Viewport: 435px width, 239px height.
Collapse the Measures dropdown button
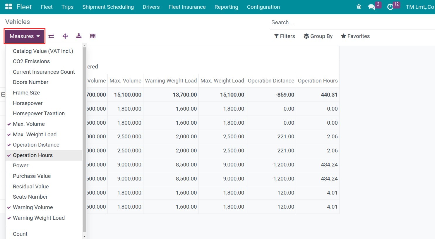24,36
